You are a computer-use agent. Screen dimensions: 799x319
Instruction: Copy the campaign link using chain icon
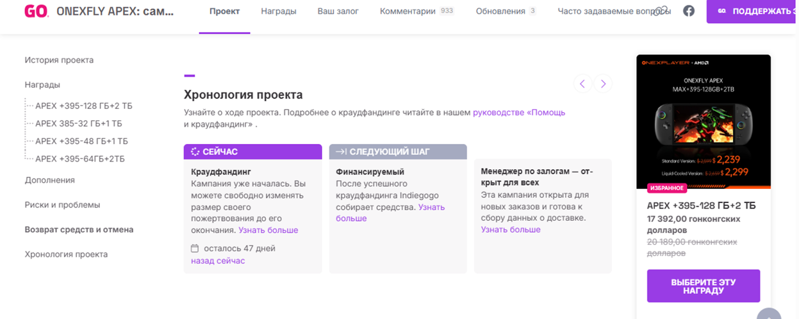(x=661, y=11)
